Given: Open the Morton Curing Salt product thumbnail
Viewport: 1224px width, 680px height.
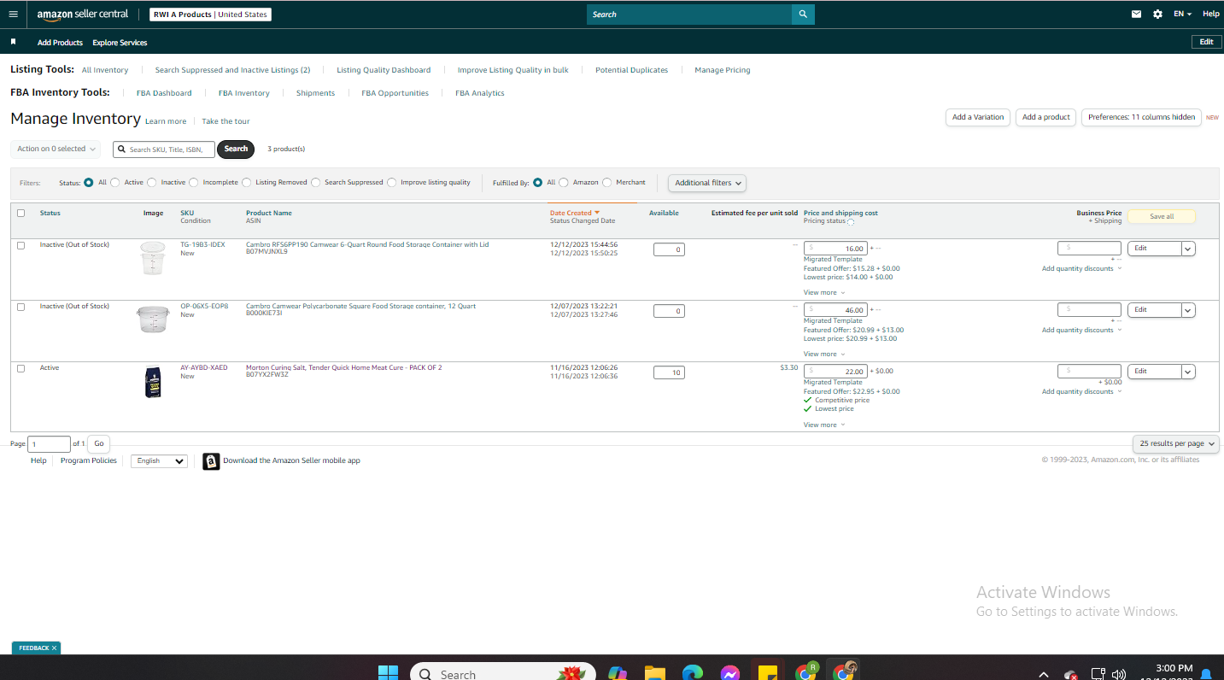Looking at the screenshot, I should pyautogui.click(x=153, y=382).
